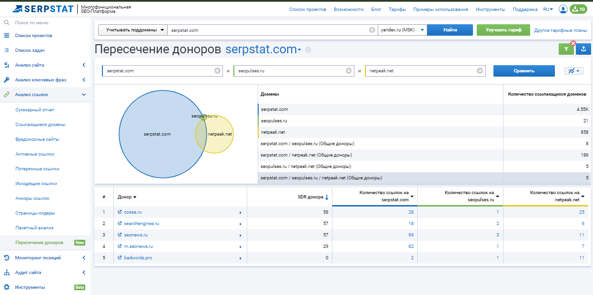
Task: Open Анкоры ссылок in sidebar
Action: click(x=32, y=198)
